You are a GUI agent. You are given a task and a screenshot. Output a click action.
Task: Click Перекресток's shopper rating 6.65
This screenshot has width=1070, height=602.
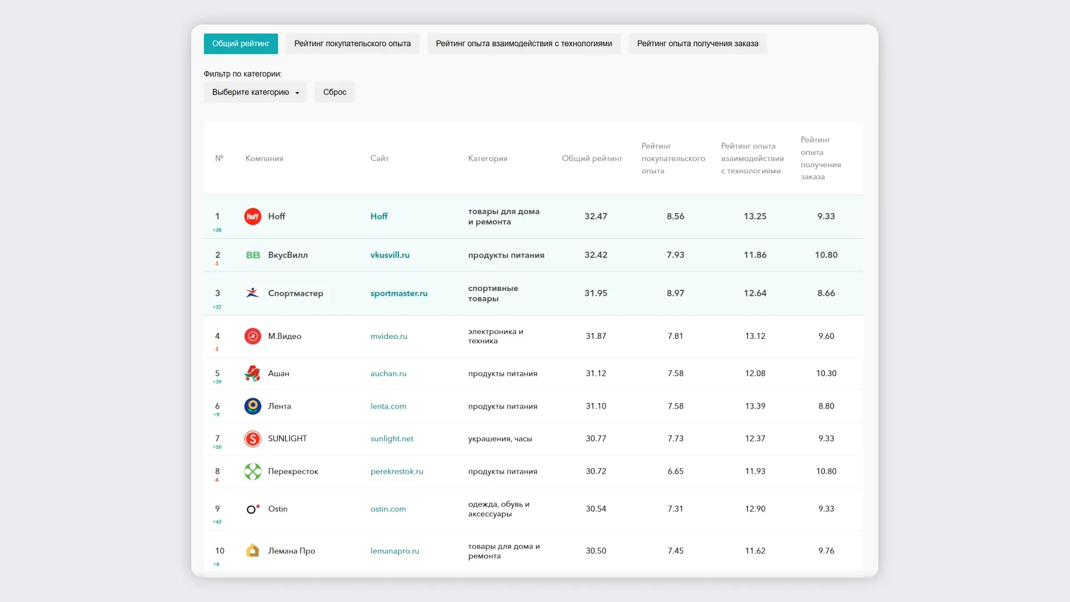click(x=675, y=472)
